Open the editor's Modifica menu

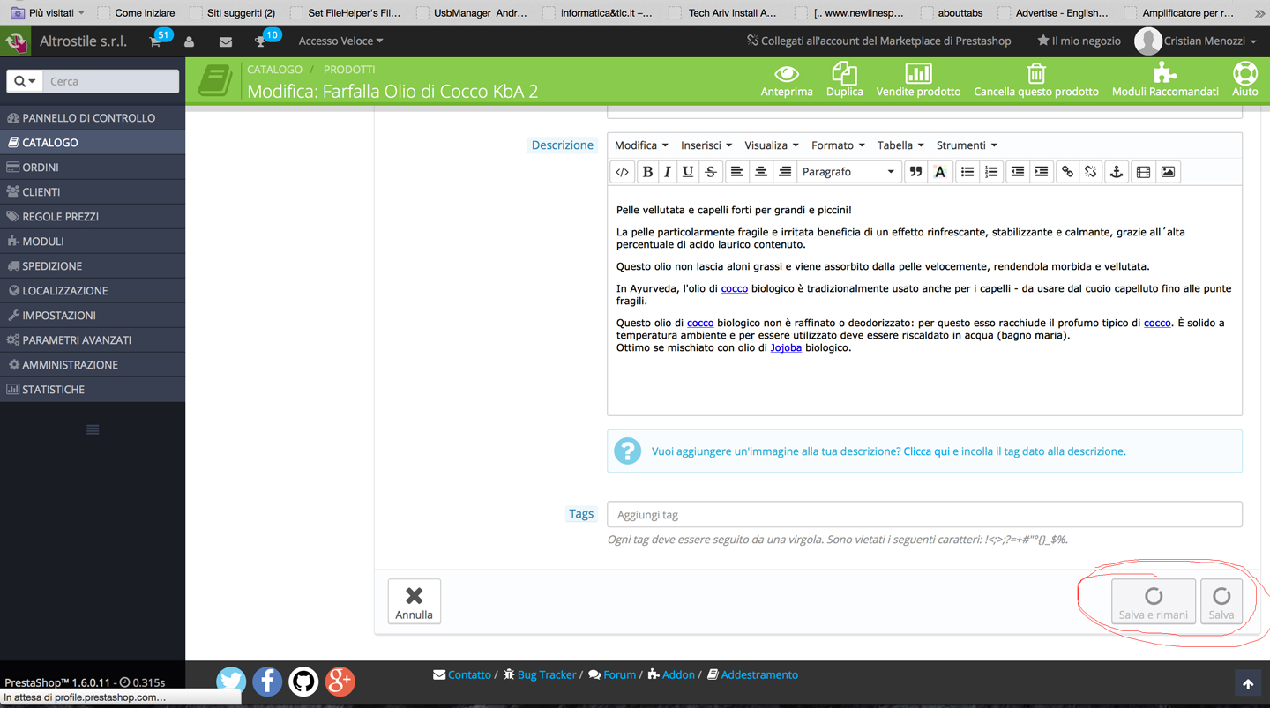[x=641, y=145]
